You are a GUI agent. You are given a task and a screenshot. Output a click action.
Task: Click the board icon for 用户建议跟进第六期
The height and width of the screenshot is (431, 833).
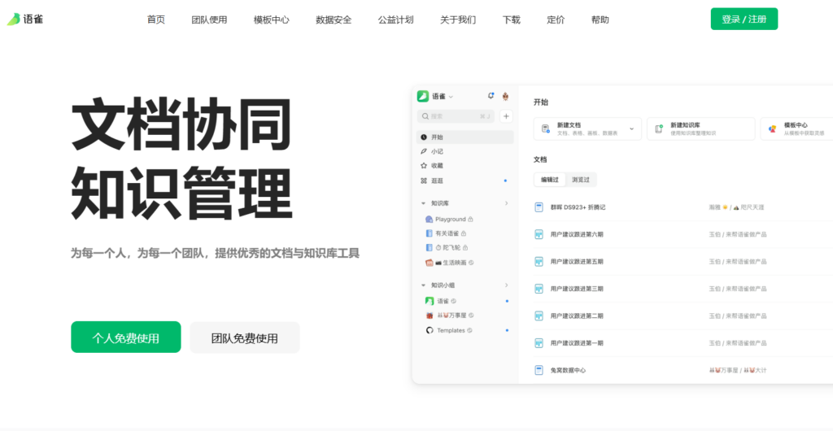[x=539, y=234]
